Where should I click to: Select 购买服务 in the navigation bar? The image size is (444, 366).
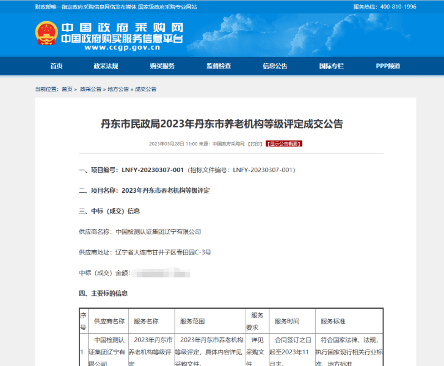(x=162, y=66)
